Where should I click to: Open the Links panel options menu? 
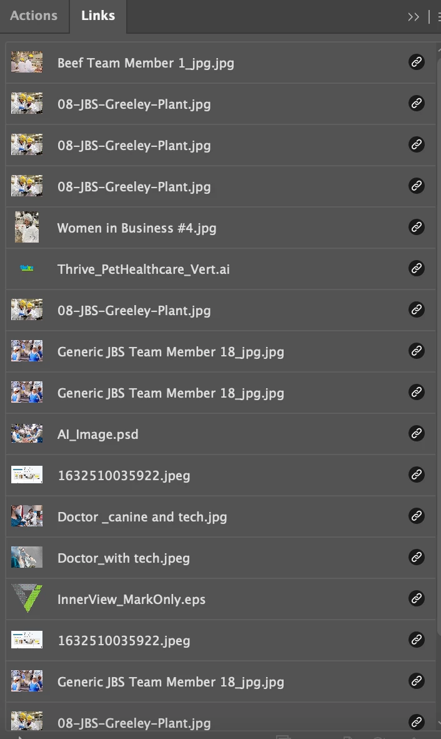pos(438,17)
